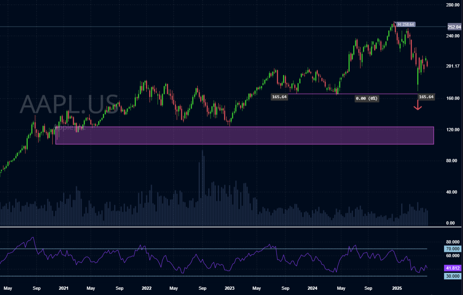Click the 80.00 price axis label
Viewport: 463px width, 295px height.
coord(452,161)
